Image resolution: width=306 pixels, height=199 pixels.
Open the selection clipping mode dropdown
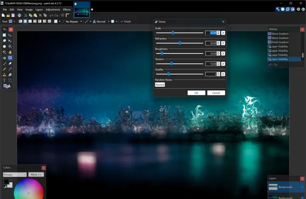117,21
